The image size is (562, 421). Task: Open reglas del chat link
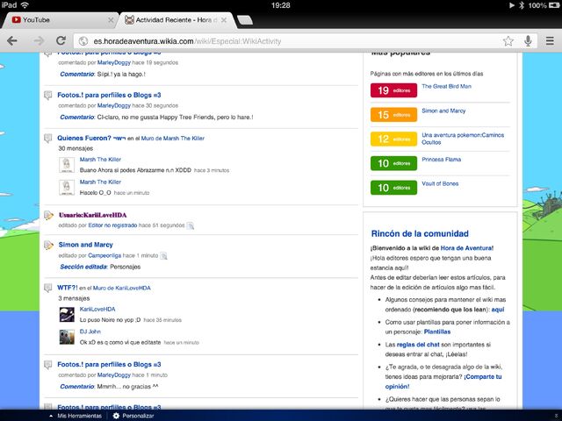pos(418,345)
